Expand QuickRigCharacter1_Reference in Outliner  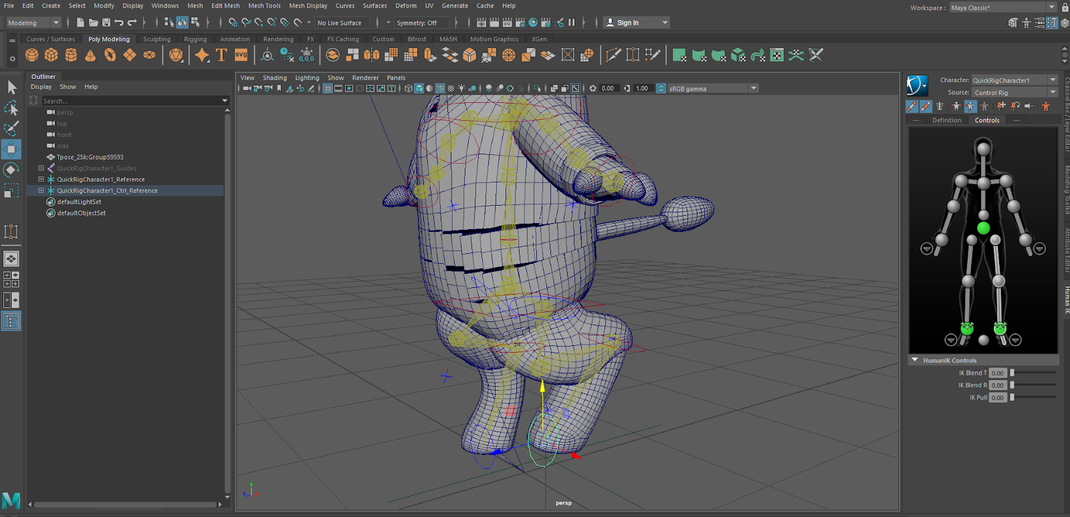pyautogui.click(x=41, y=179)
